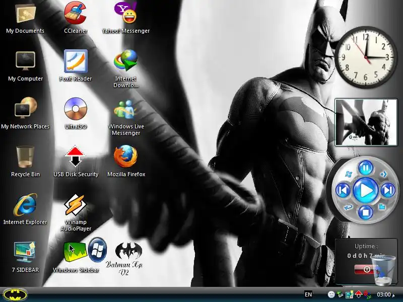Click the folder icon on media widget
Viewport: 403px width, 302px height.
(x=382, y=206)
